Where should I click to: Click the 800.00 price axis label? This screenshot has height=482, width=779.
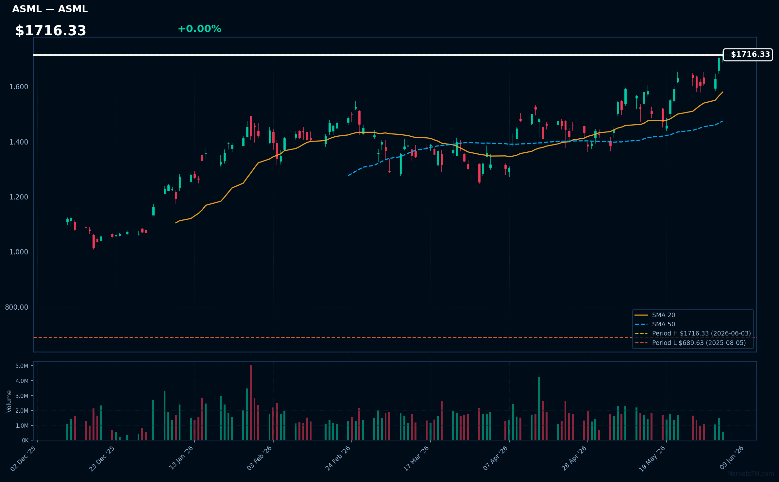pos(17,307)
